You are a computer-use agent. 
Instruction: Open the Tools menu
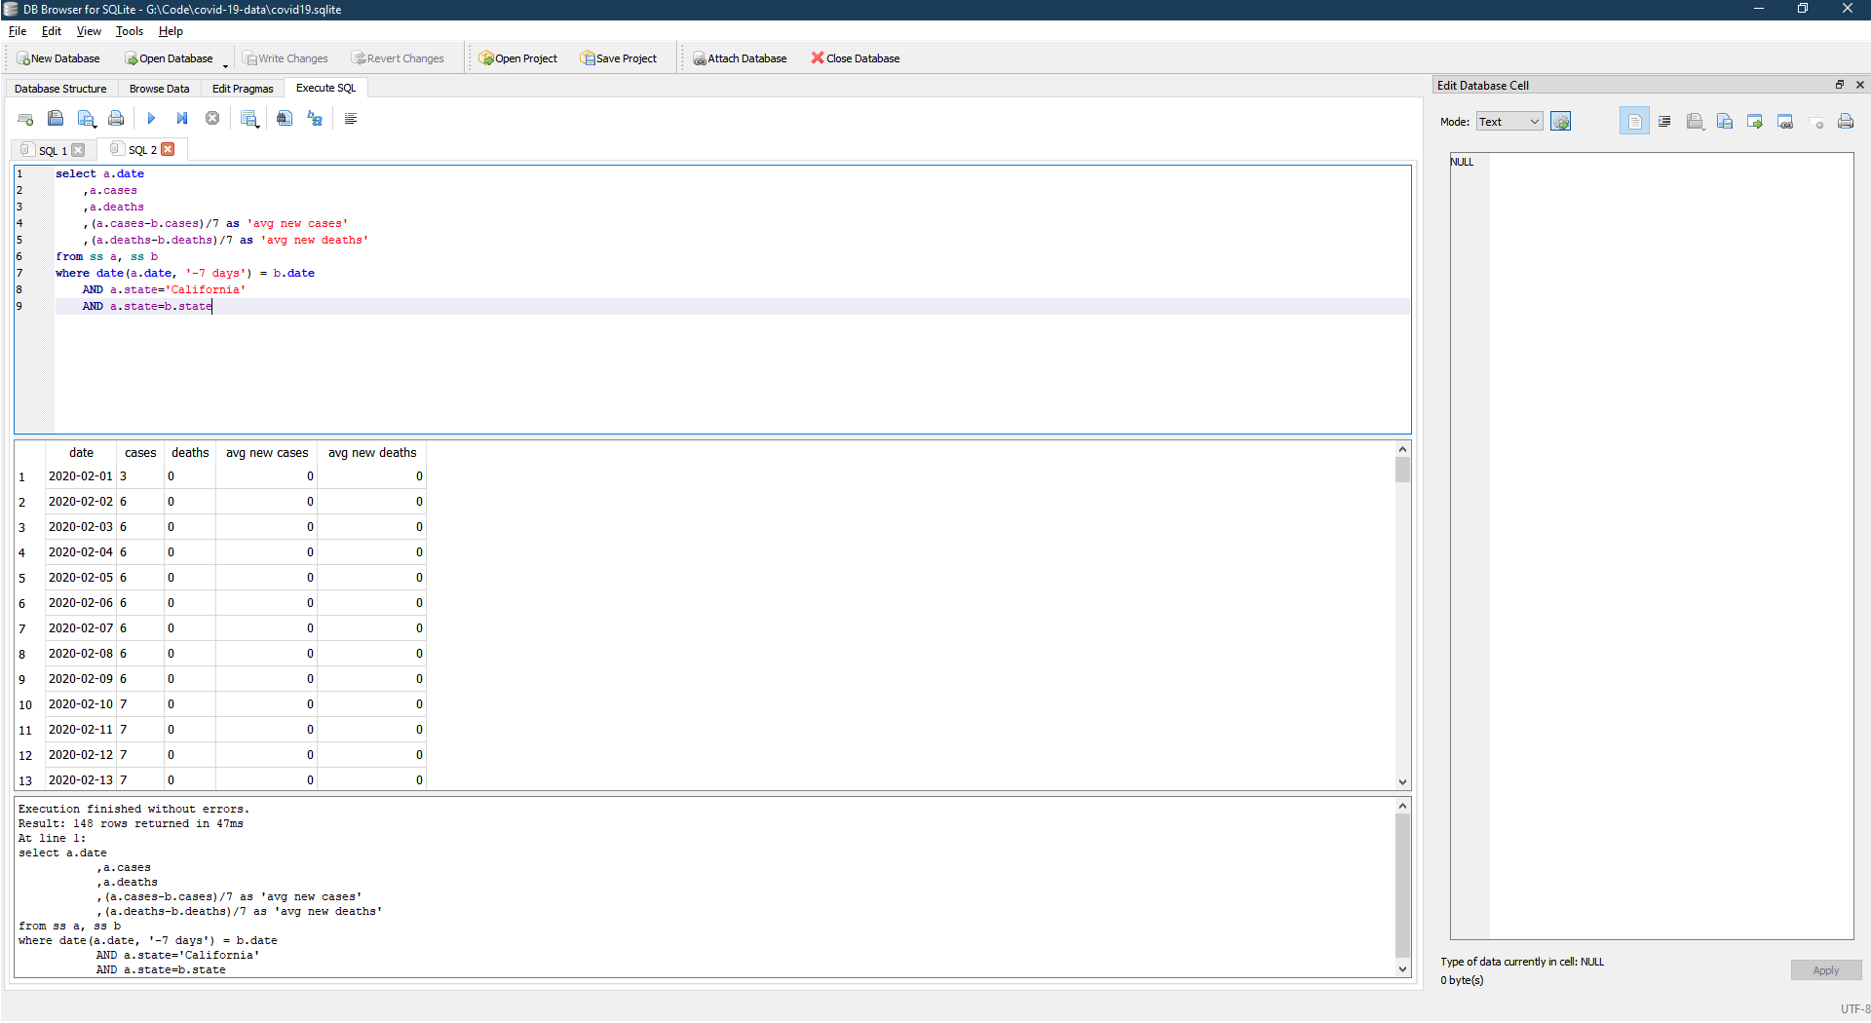[x=129, y=30]
